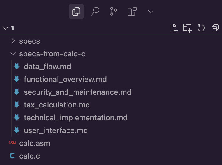Open the Source Control view icon
Viewport: 222px width, 165px height.
point(113,11)
